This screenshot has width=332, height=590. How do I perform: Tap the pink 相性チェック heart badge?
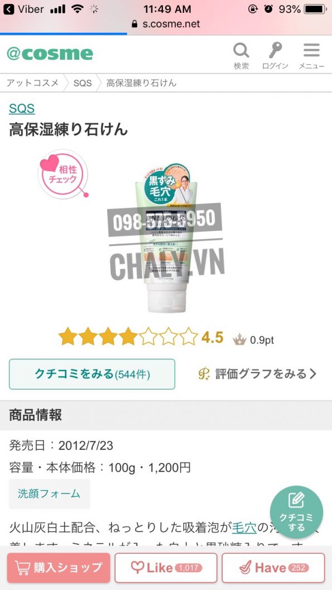point(63,175)
